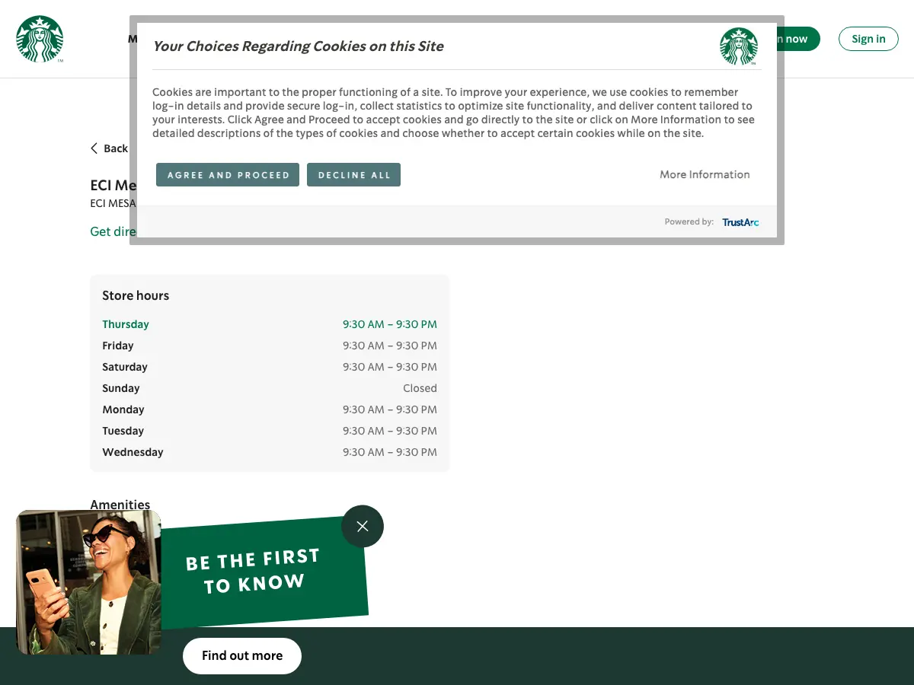Select the Thursday row label

[x=126, y=324]
